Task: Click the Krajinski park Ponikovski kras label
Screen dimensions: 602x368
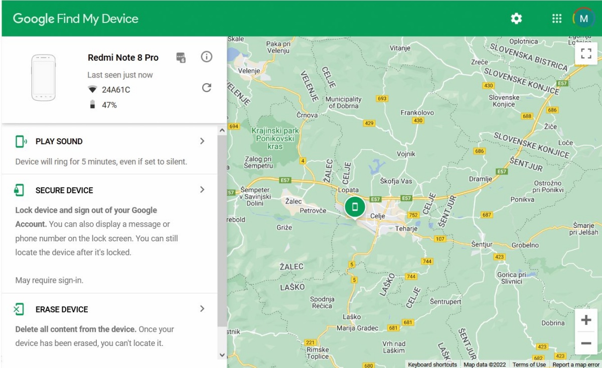Action: (275, 139)
